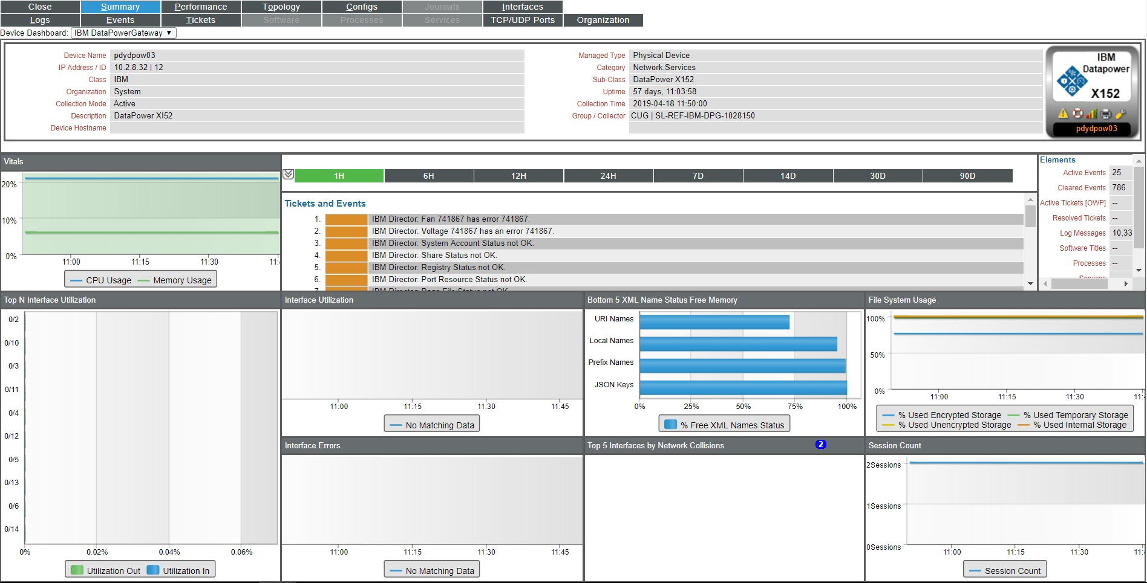Open Cleared Events element link

coord(1082,188)
